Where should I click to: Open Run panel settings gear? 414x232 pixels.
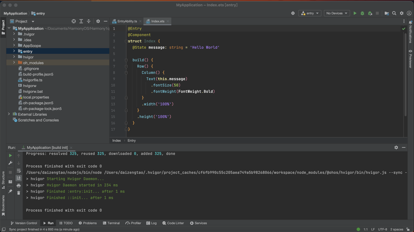[x=396, y=147]
